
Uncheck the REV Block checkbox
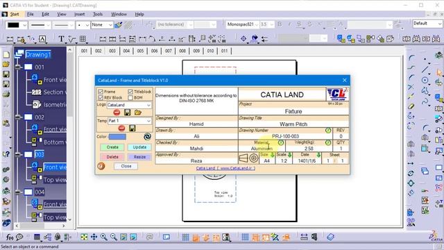pos(101,97)
